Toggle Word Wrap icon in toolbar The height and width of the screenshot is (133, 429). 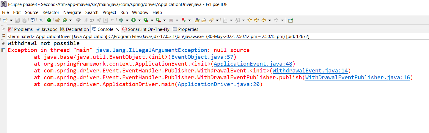point(99,20)
